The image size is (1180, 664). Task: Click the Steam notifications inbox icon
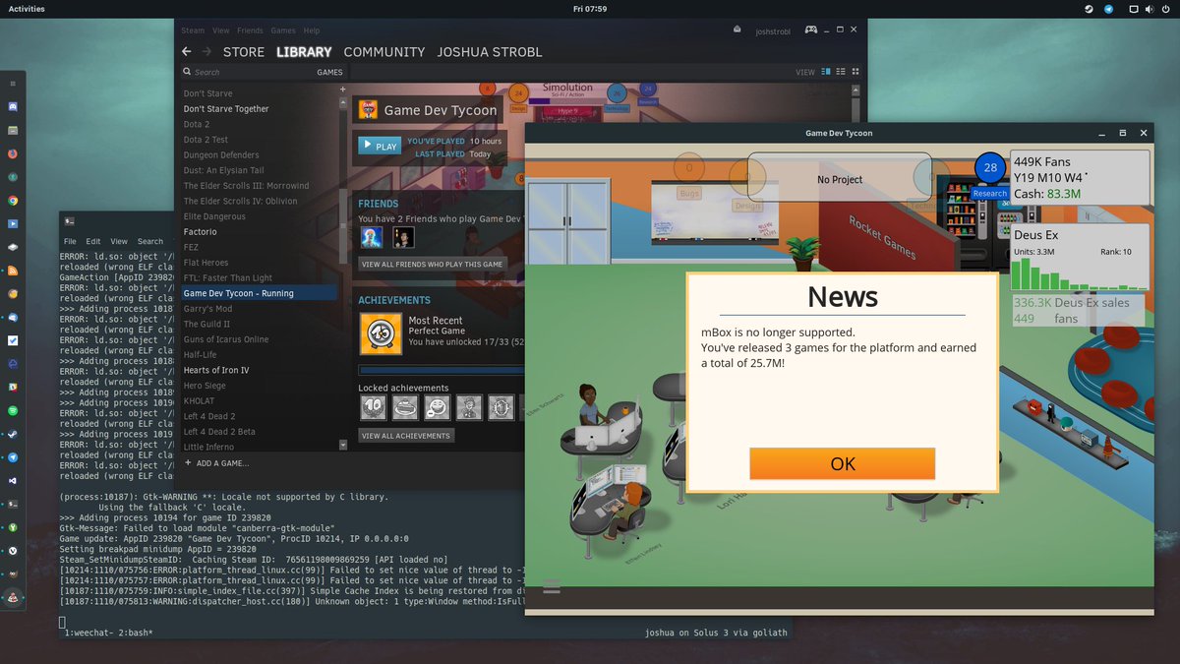tap(737, 30)
